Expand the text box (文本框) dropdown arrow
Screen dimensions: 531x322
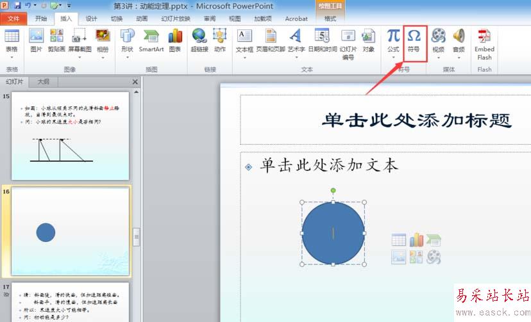click(x=244, y=58)
